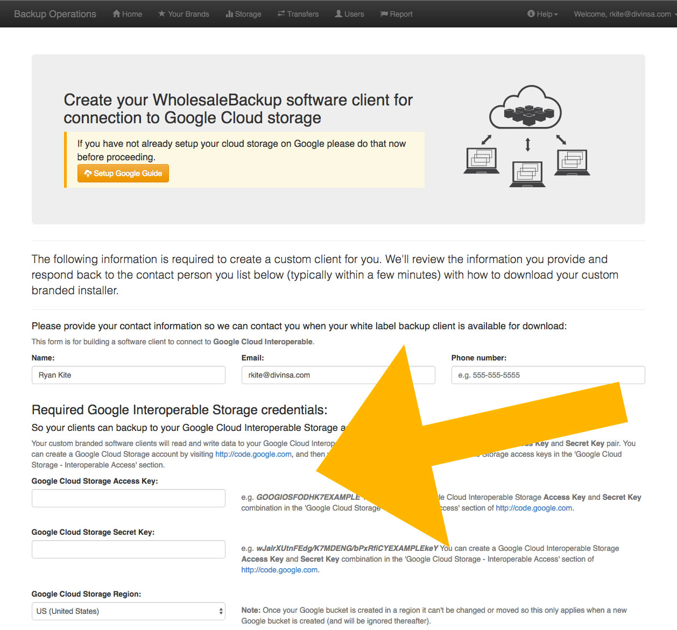Click the 'Phone number:' label

coord(479,358)
